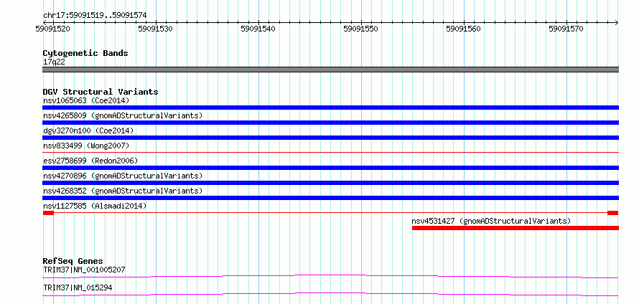Click left red block of nsv1127585

coord(48,213)
